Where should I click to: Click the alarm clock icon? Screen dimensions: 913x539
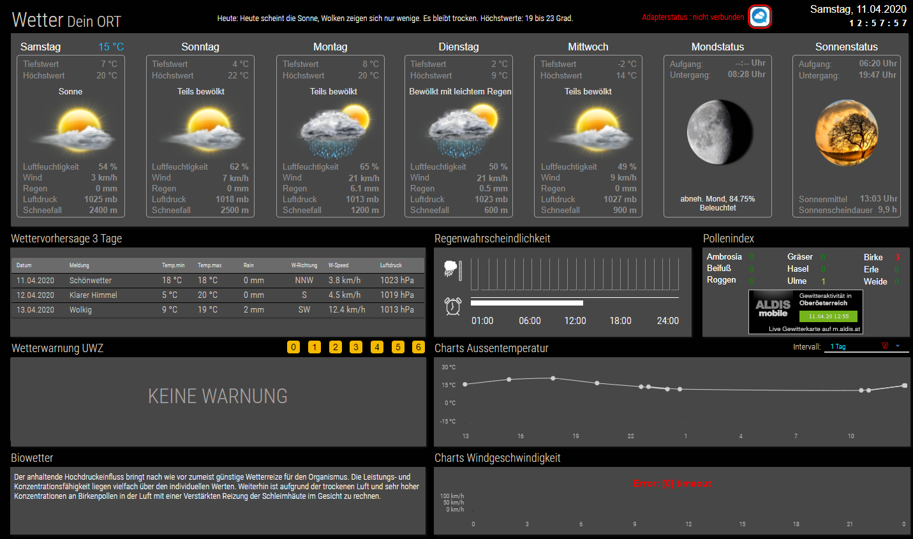453,306
